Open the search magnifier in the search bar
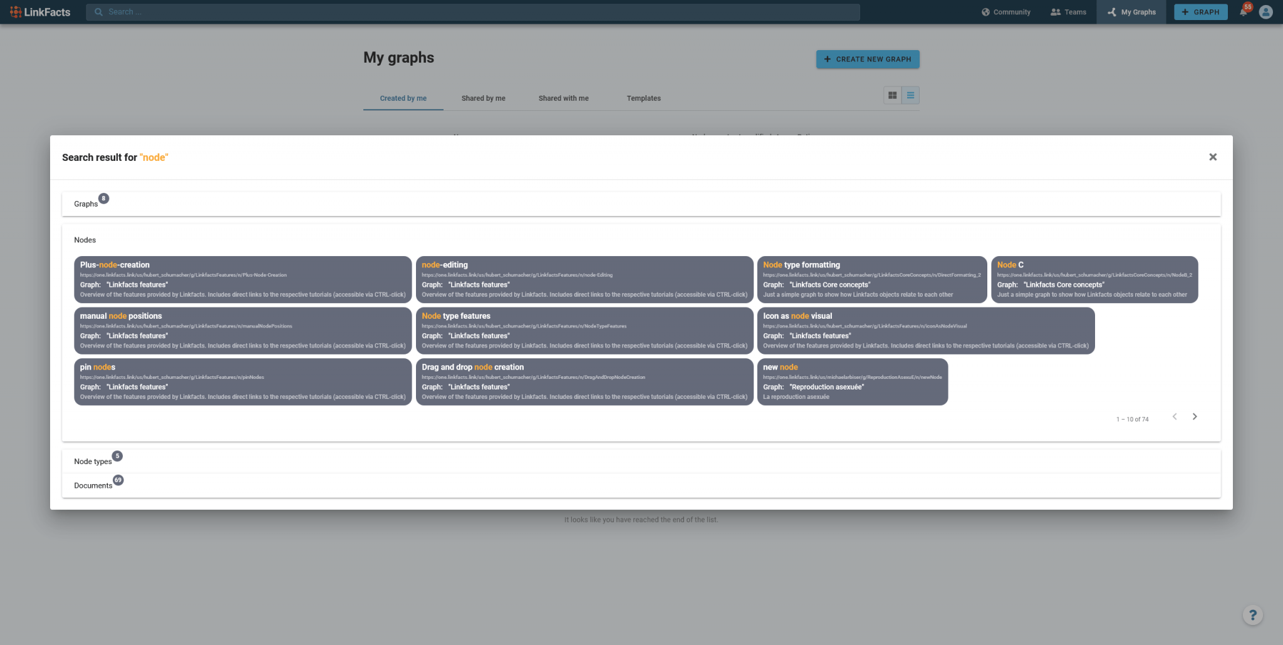This screenshot has height=645, width=1283. (98, 11)
